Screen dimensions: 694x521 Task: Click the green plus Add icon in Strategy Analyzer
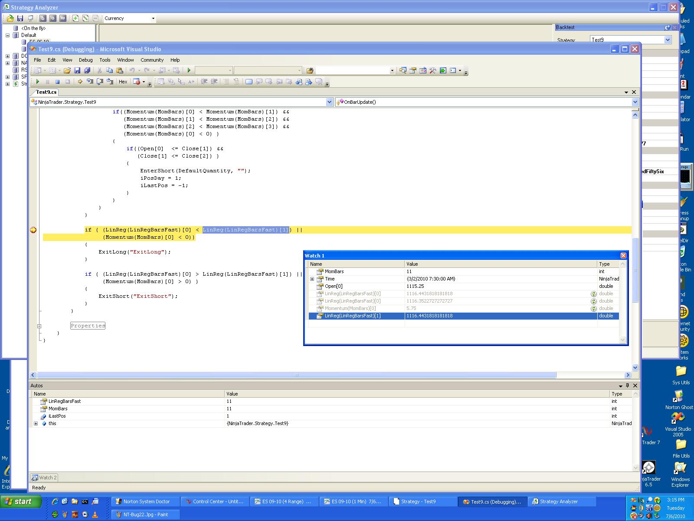(x=75, y=18)
